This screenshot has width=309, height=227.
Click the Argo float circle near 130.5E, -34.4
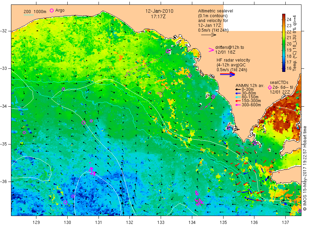[x=83, y=122]
